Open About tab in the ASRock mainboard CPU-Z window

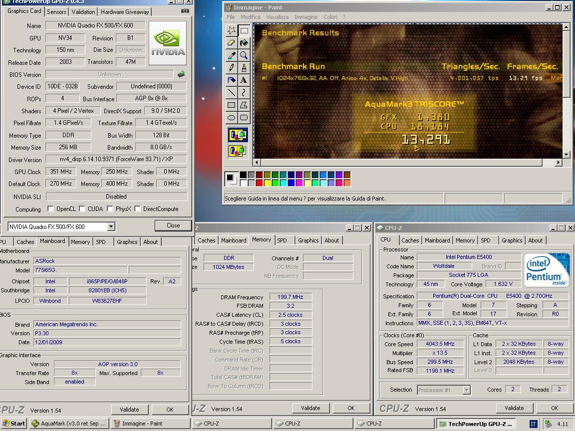[x=150, y=242]
